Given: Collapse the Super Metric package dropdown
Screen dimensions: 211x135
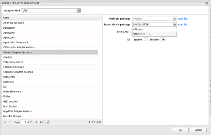Looking at the screenshot, I should click(x=174, y=24).
